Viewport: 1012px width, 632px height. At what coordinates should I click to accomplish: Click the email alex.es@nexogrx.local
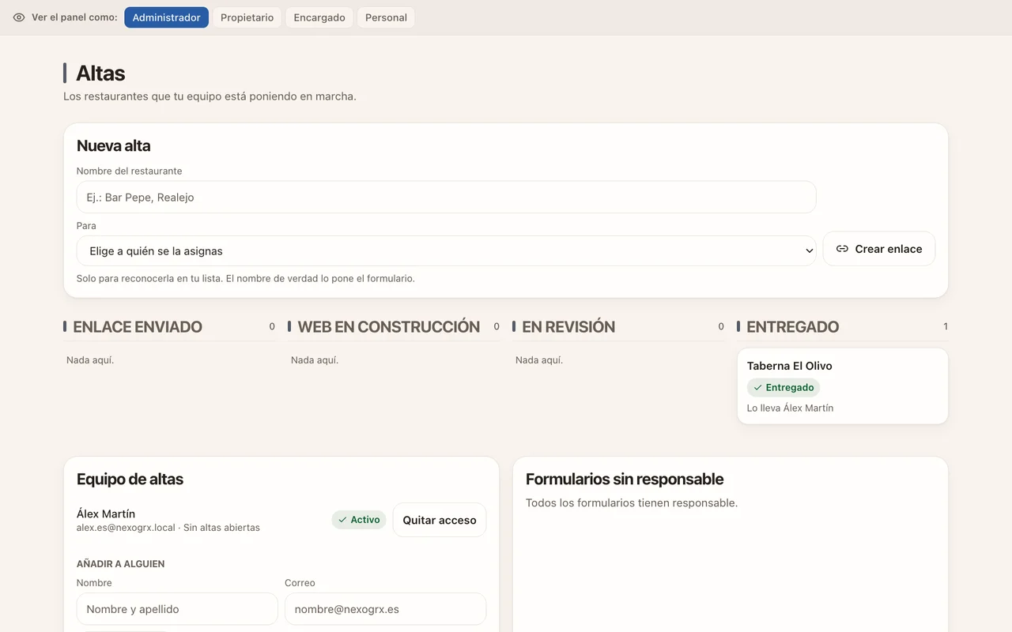click(126, 528)
